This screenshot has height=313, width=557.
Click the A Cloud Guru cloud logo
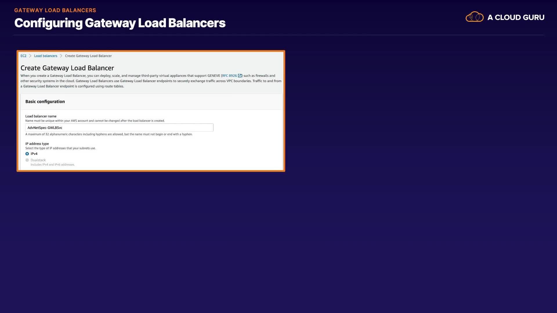click(x=474, y=17)
